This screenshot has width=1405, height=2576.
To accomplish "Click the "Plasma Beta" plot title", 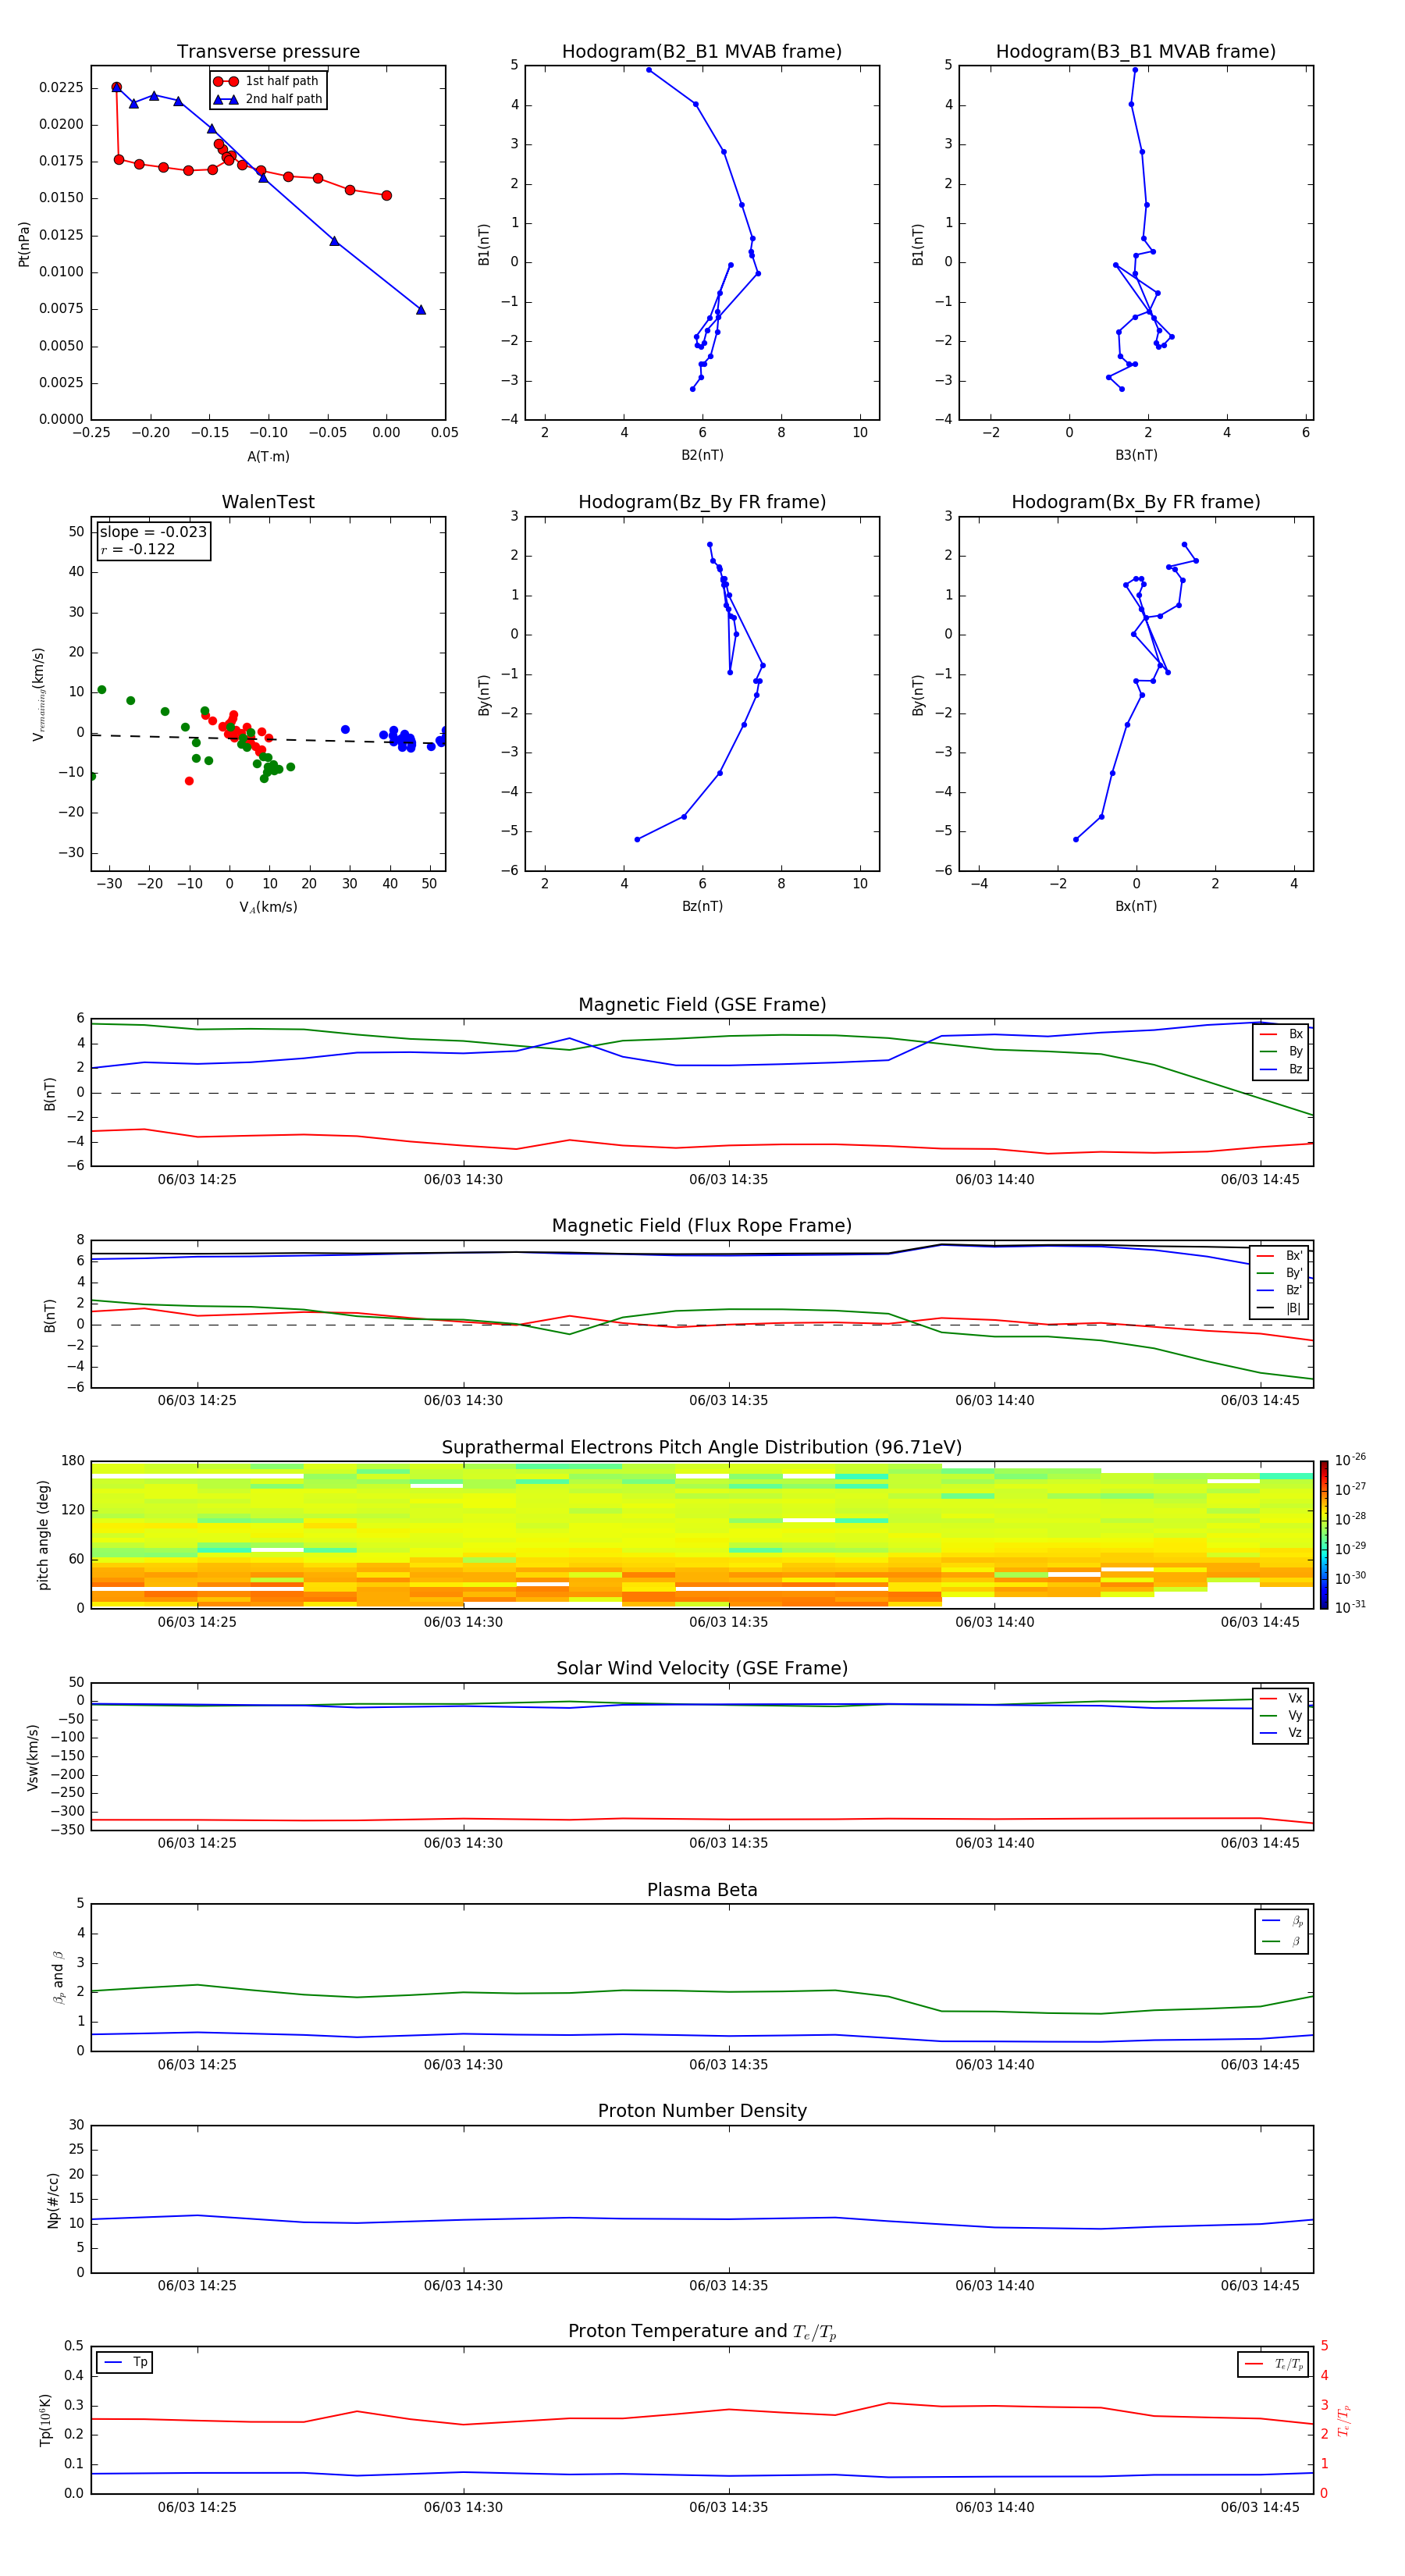I will (702, 1890).
